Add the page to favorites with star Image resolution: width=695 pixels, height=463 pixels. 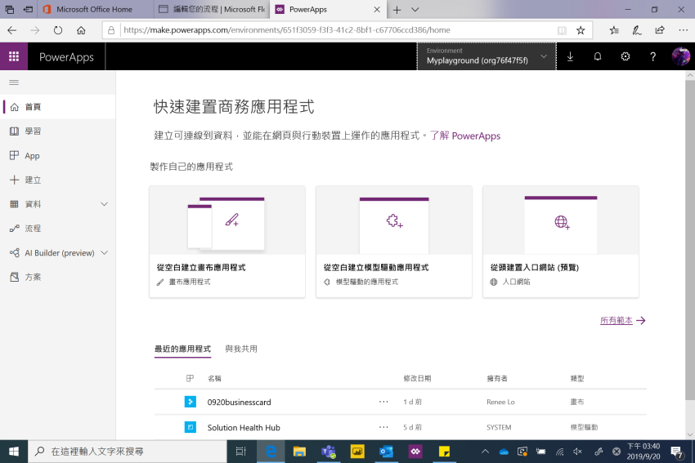(x=581, y=30)
